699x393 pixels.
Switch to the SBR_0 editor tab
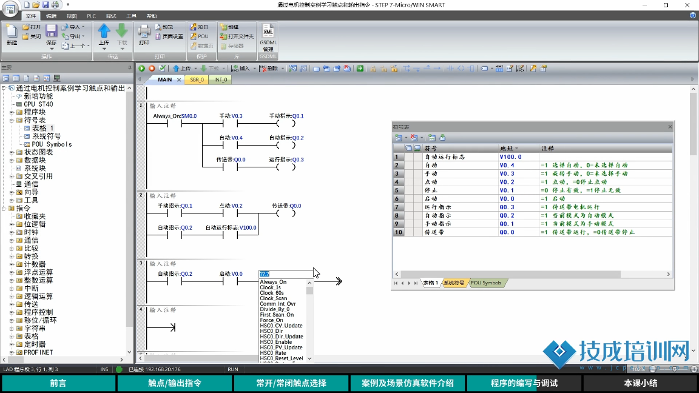(197, 80)
